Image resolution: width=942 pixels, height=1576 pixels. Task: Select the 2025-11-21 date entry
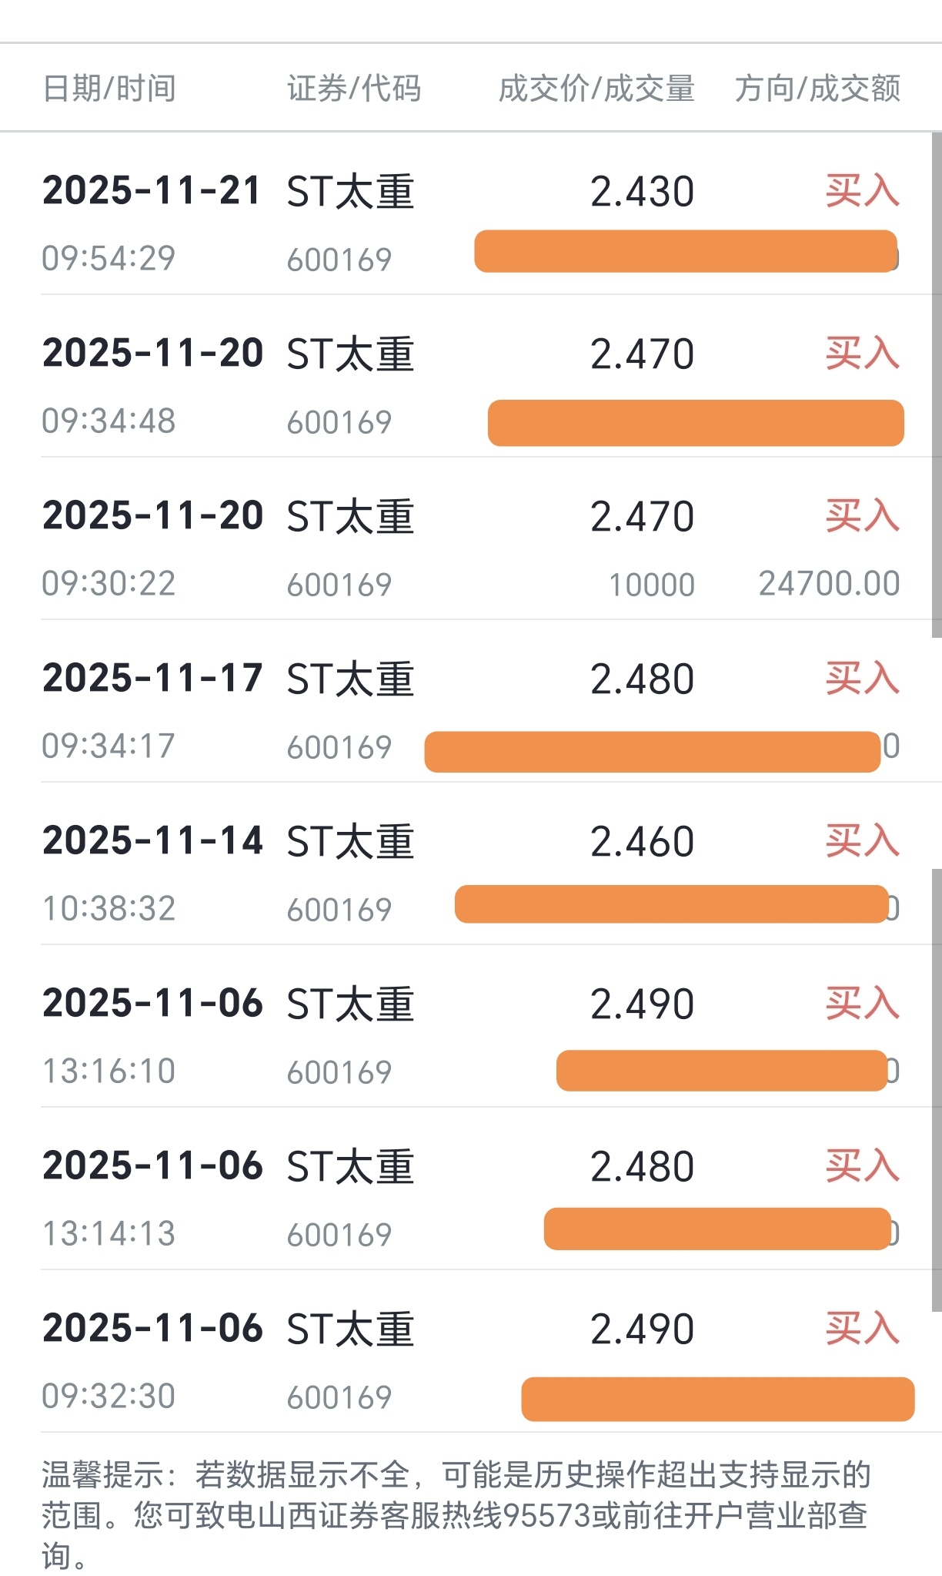tap(152, 190)
